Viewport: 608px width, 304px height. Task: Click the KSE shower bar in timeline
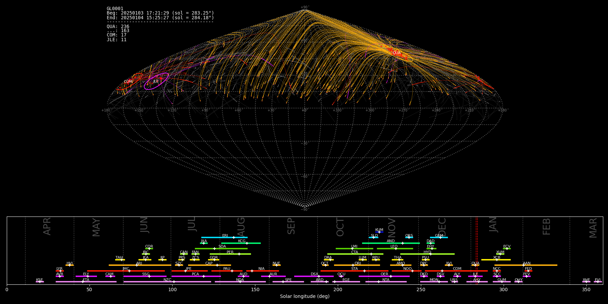click(40, 282)
